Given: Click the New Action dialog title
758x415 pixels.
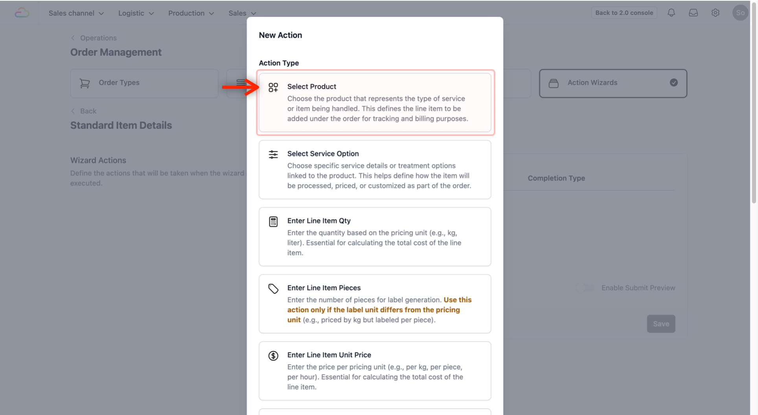Looking at the screenshot, I should pyautogui.click(x=280, y=35).
